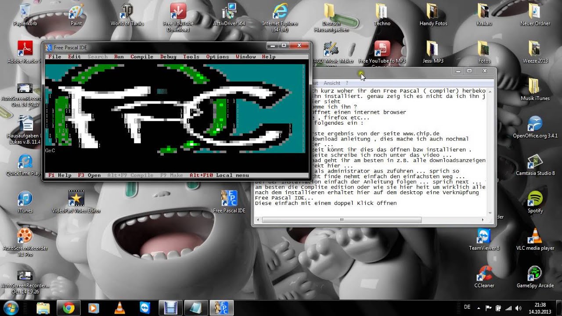Open Neuer Ordner folder
The image size is (562, 316).
tap(535, 14)
